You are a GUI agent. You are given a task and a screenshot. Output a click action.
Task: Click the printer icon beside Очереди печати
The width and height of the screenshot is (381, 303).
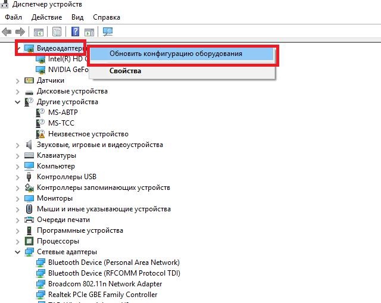[x=29, y=220]
